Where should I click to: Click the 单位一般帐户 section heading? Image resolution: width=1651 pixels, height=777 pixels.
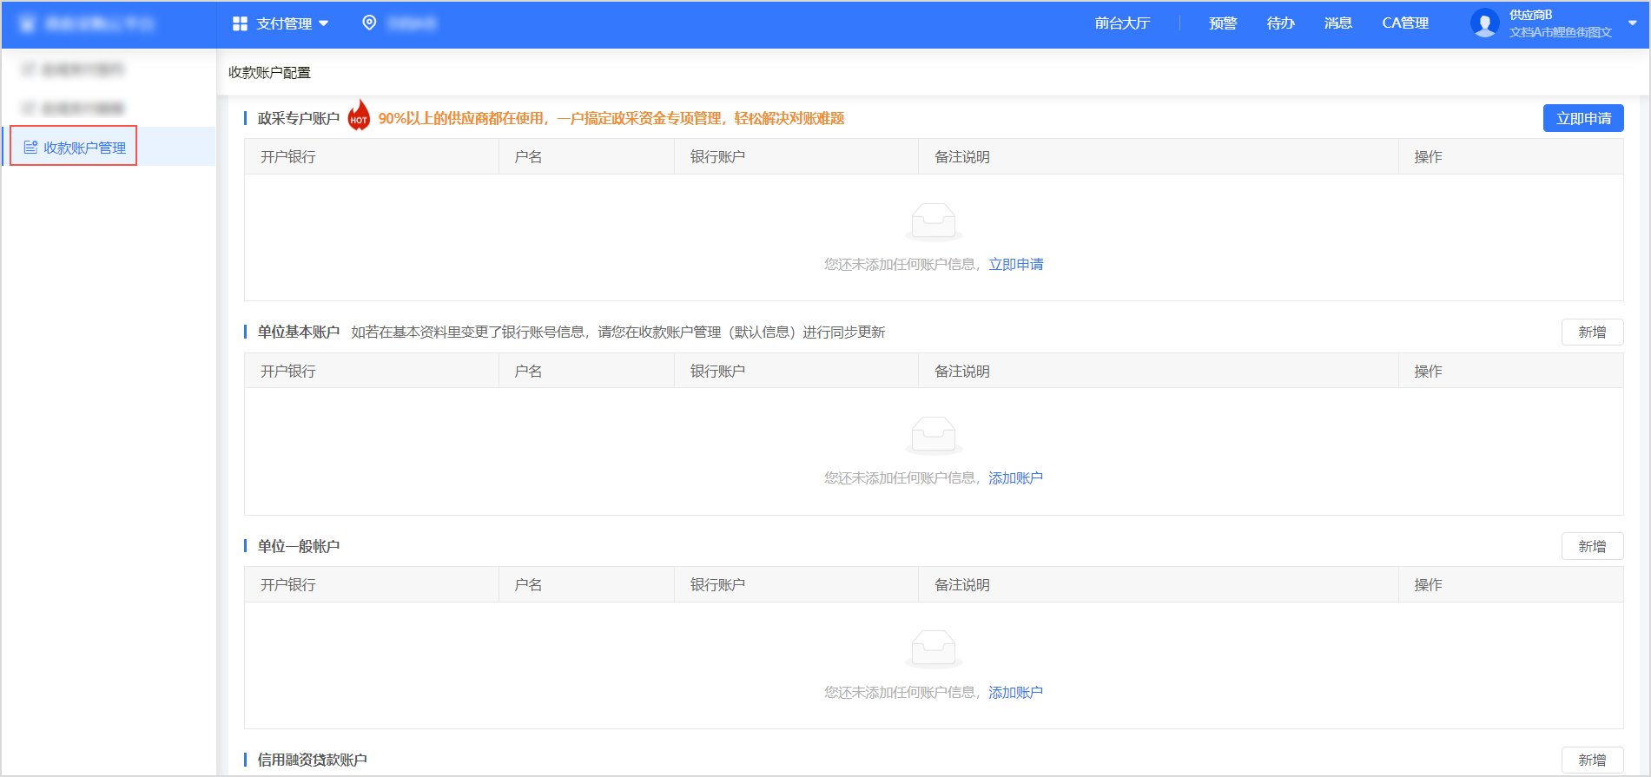pos(299,546)
